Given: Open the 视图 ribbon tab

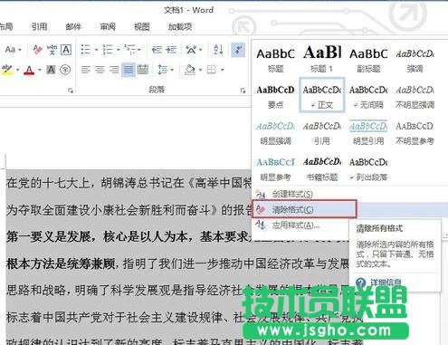Looking at the screenshot, I should (142, 26).
